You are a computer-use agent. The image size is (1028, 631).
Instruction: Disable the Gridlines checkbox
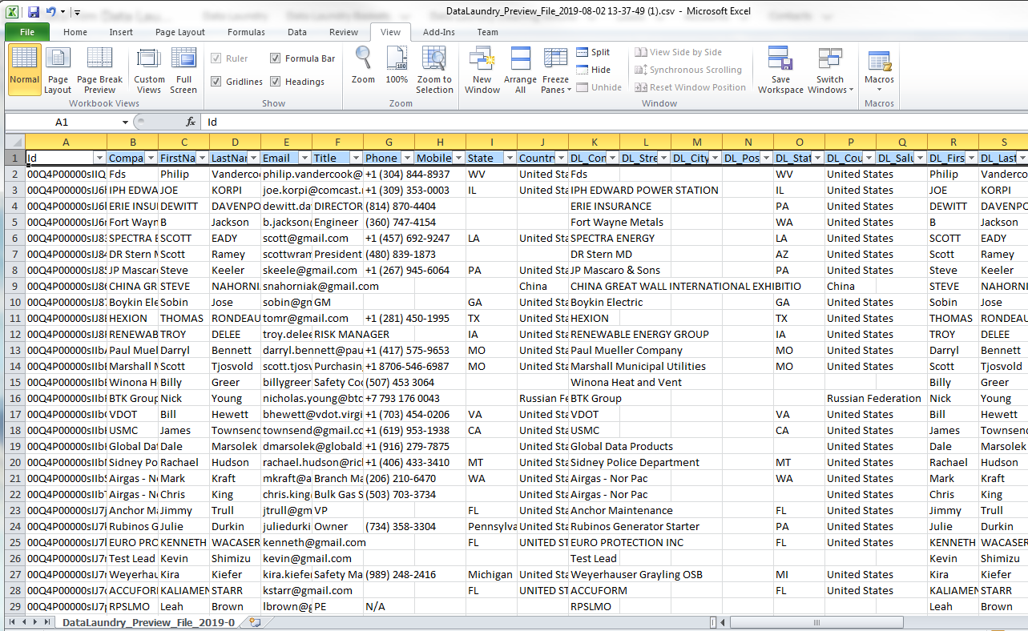[216, 81]
